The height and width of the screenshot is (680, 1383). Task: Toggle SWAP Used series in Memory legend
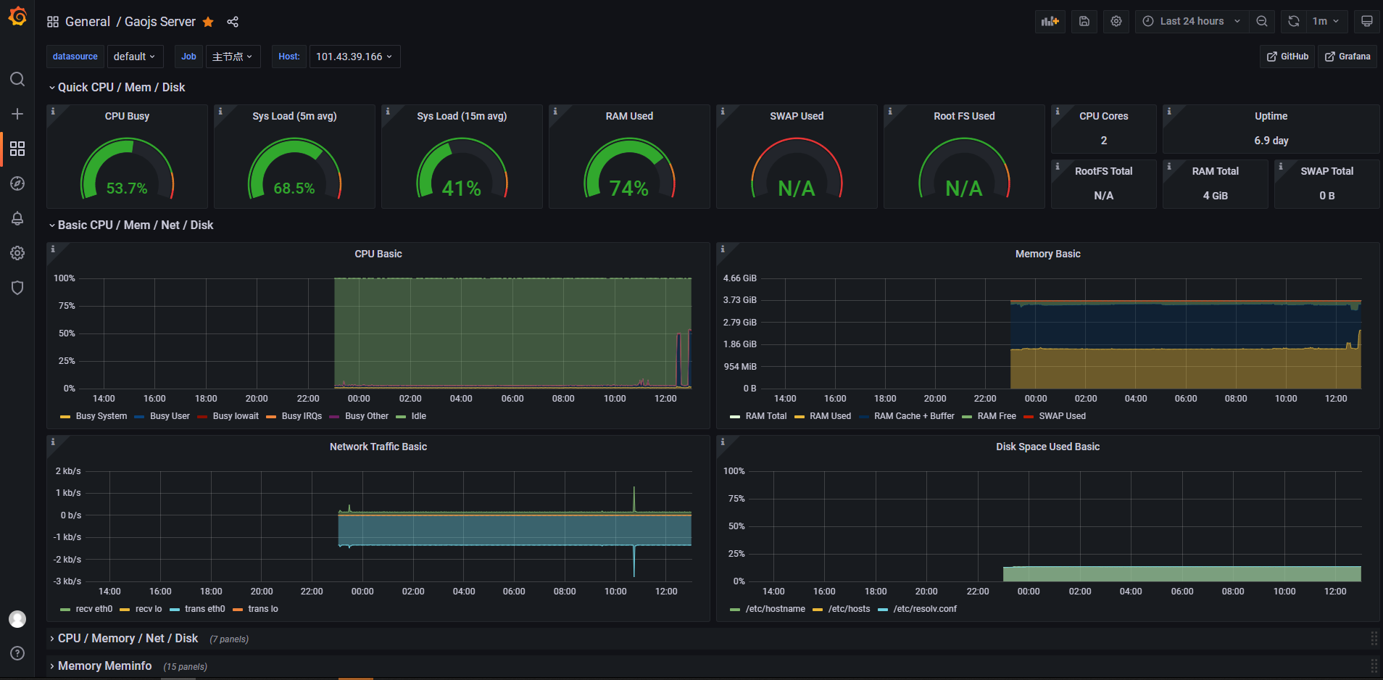coord(1062,416)
